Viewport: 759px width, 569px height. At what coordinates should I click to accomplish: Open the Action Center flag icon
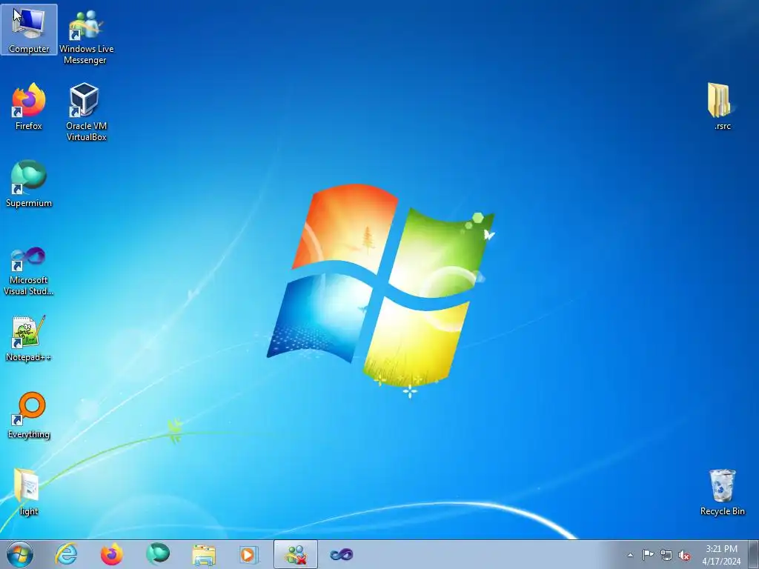click(648, 555)
